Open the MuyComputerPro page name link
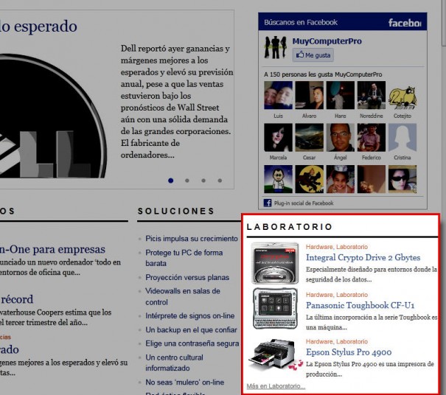Screen dimensions: 446x395 (327, 41)
